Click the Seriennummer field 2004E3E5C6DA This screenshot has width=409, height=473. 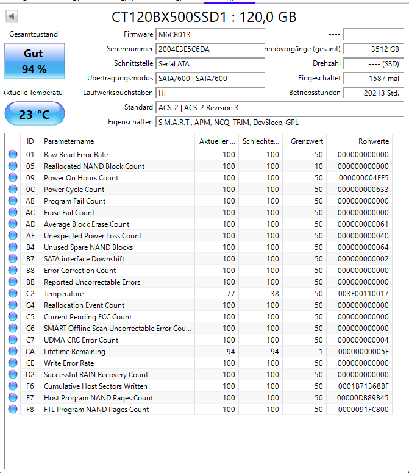pyautogui.click(x=210, y=49)
